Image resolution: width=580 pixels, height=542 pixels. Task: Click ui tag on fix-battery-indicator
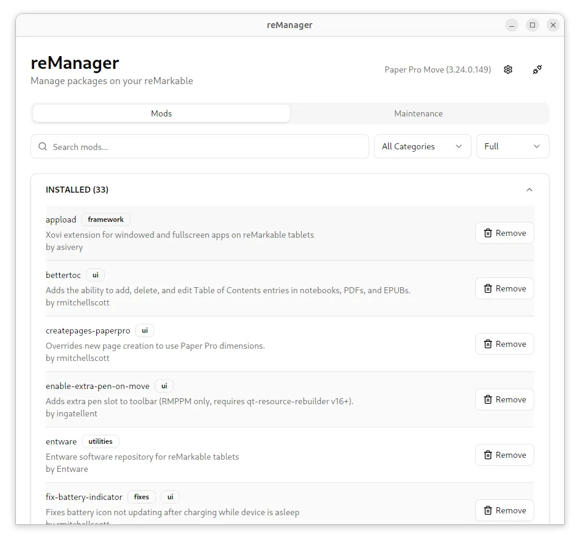(x=170, y=497)
